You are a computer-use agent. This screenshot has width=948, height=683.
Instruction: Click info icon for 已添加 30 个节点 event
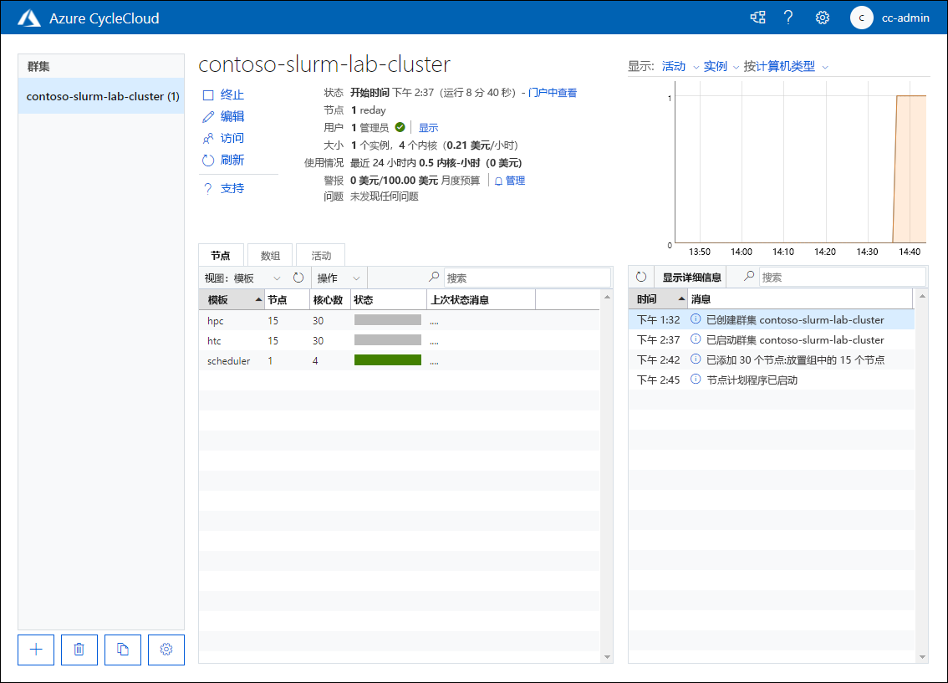tap(696, 359)
